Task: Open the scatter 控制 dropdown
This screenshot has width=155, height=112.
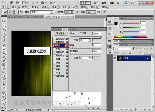Action: (x=85, y=40)
